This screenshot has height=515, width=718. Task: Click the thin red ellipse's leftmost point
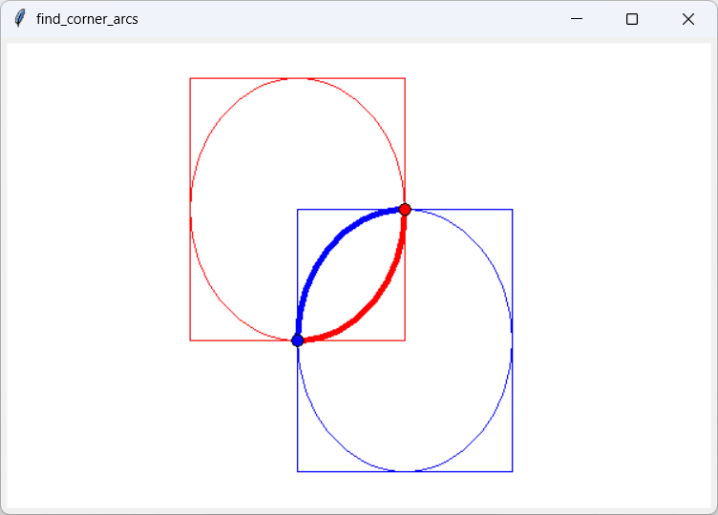point(191,209)
